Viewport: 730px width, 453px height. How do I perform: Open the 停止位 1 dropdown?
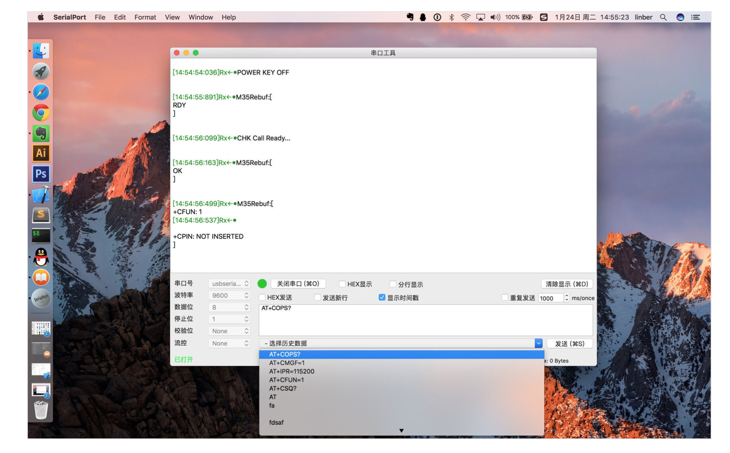[229, 319]
